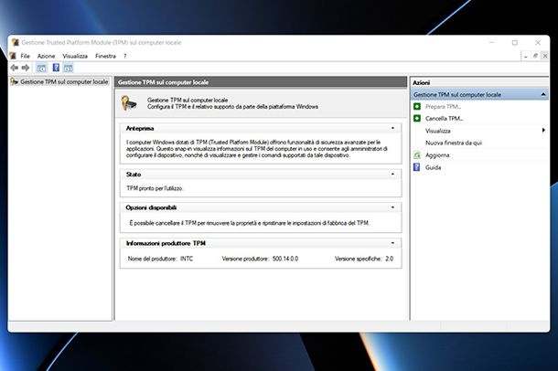Viewport: 558px width, 371px height.
Task: Maximize the TPM management window
Action: point(515,43)
